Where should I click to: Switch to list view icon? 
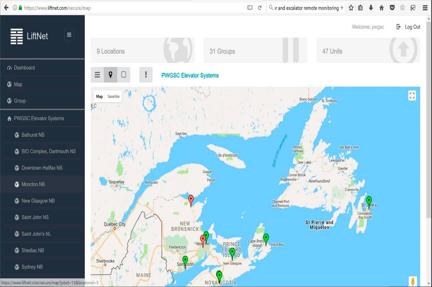click(x=97, y=75)
